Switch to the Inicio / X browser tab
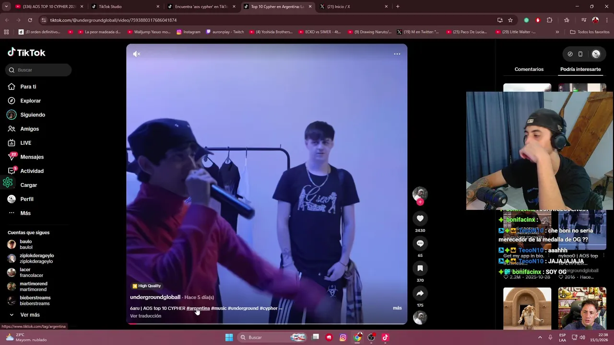The image size is (614, 345). (x=354, y=7)
